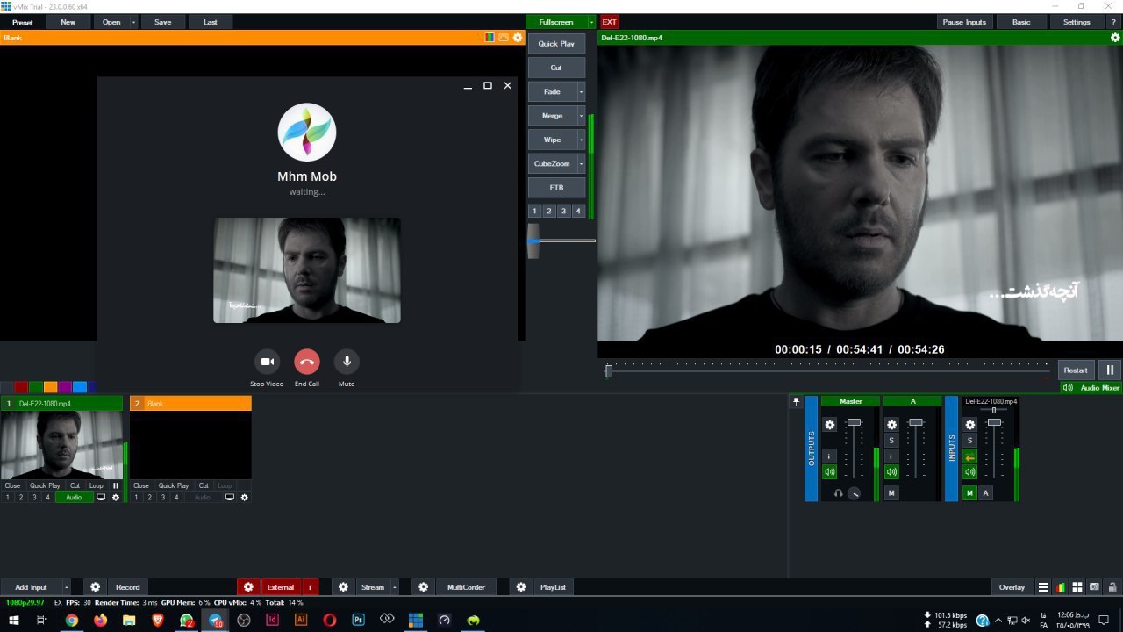Expand the Fade transition dropdown arrow
1123x632 pixels.
click(581, 91)
